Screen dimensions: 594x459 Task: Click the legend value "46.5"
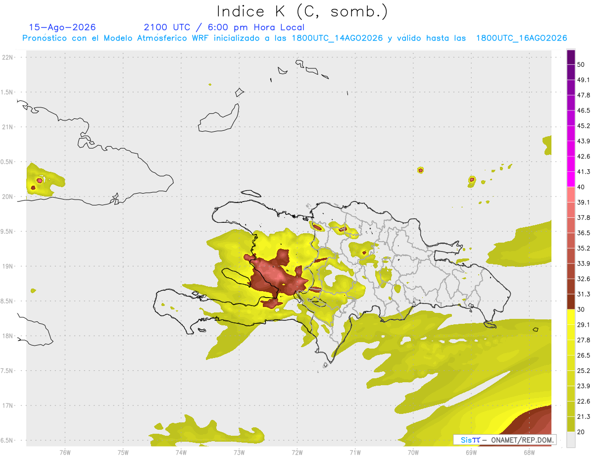coord(584,110)
